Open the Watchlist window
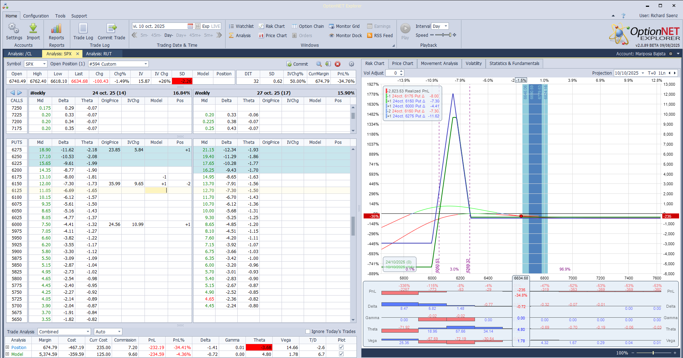 [241, 26]
